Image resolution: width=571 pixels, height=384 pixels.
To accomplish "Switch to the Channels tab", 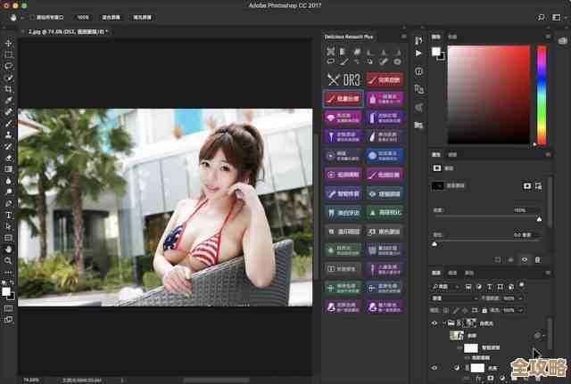I will coord(452,273).
